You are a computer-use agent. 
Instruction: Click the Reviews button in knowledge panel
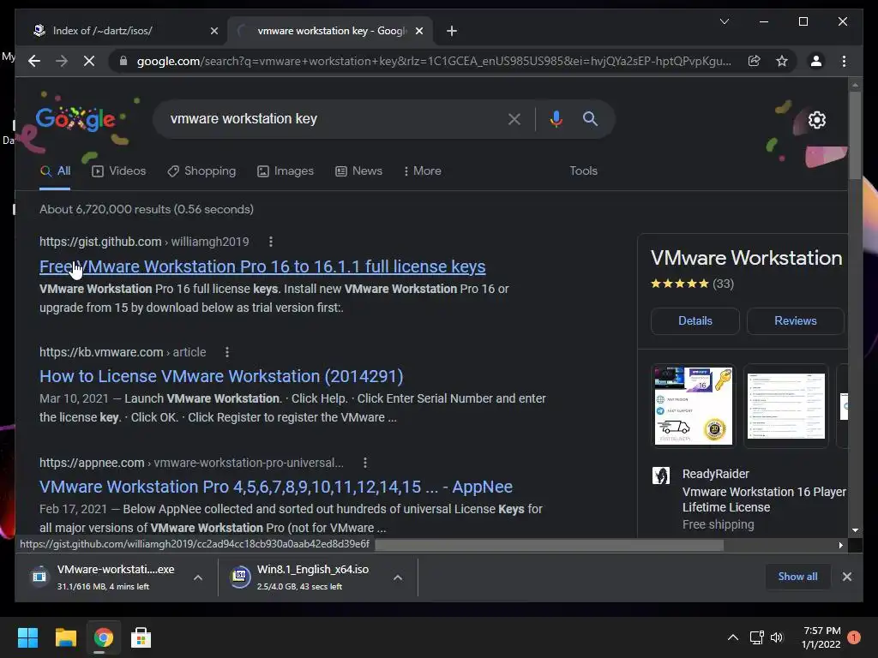click(x=795, y=321)
